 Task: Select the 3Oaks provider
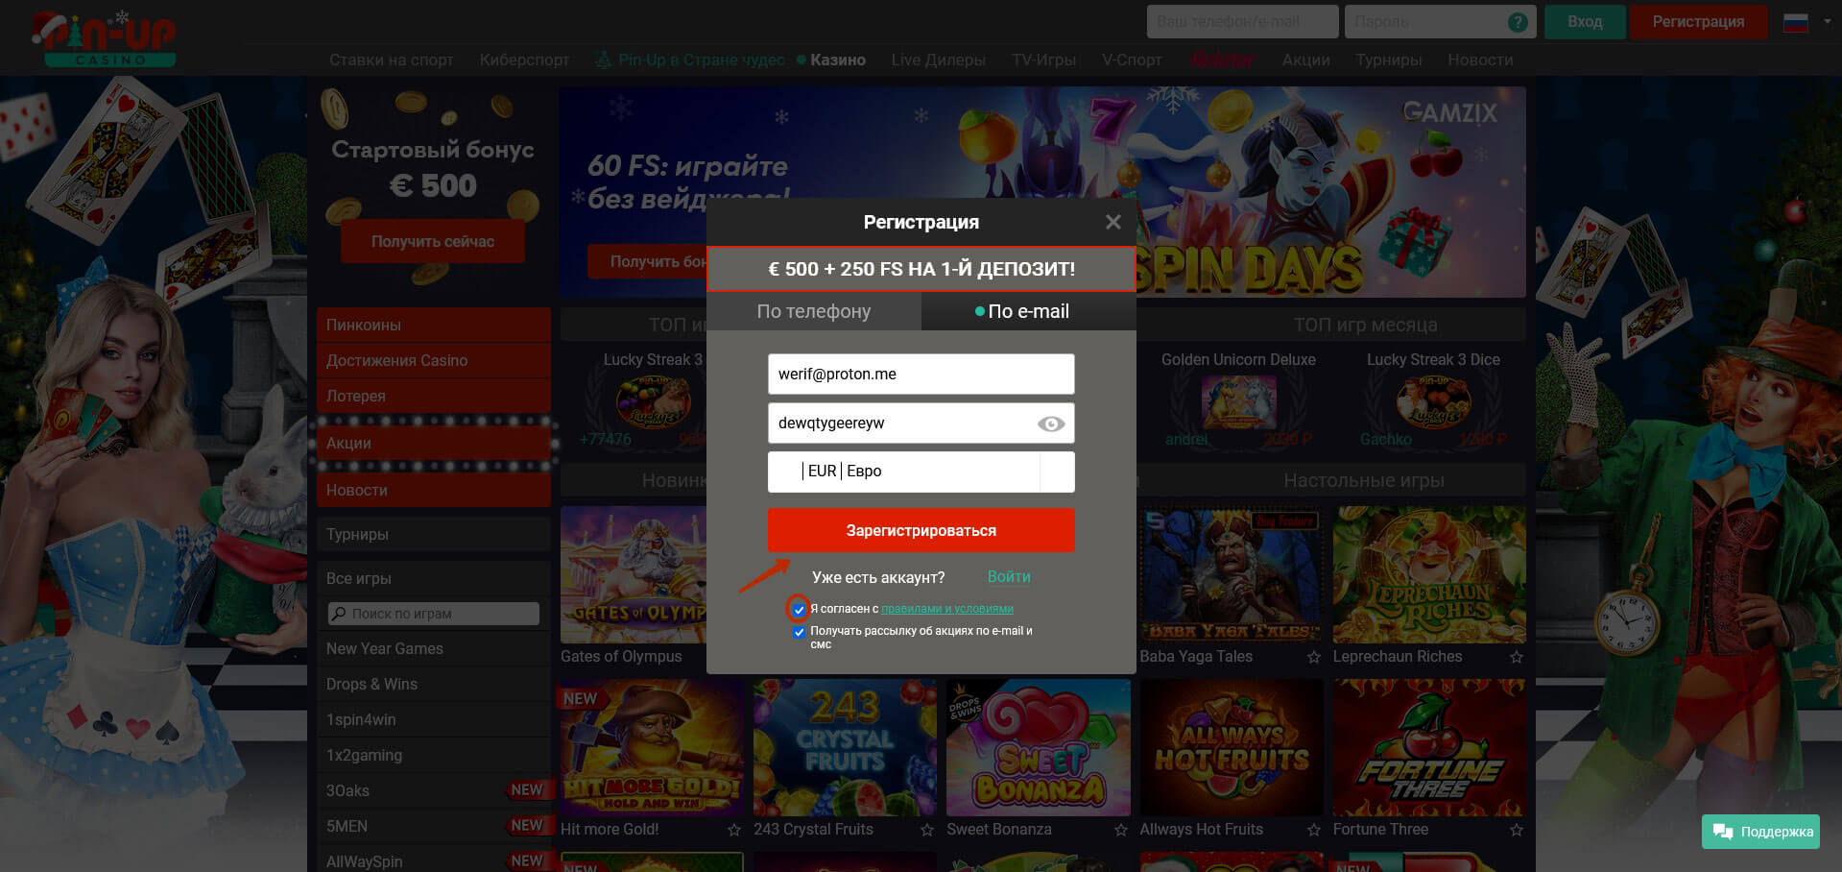[434, 790]
